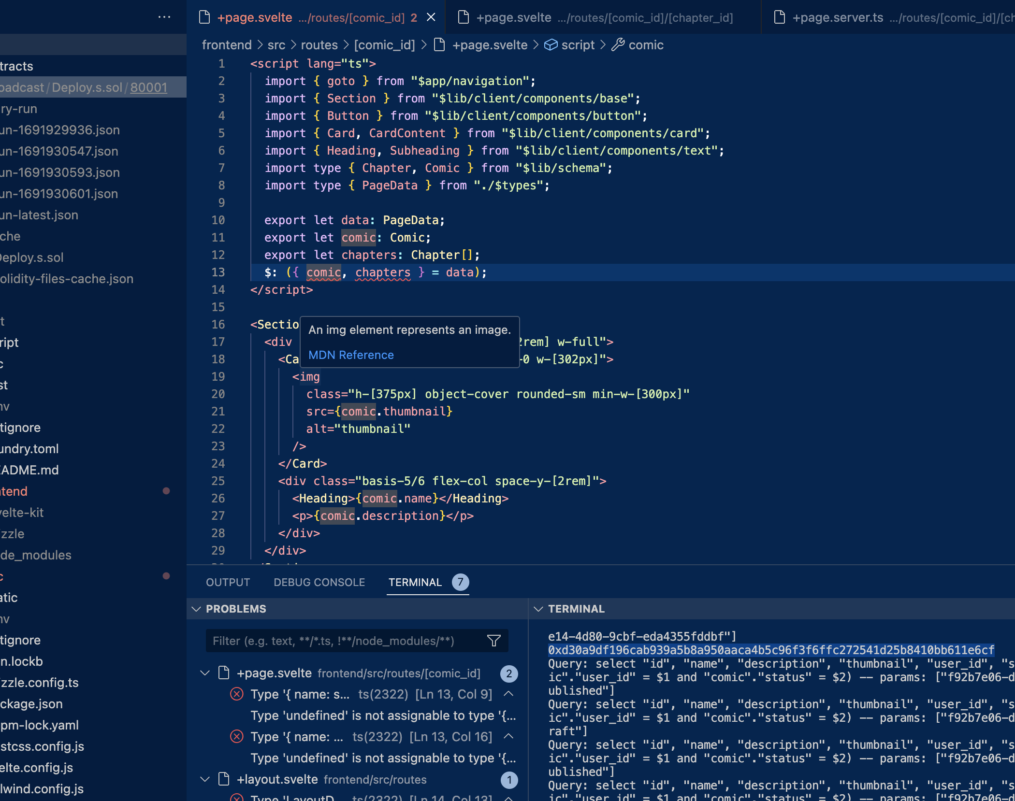1015x801 pixels.
Task: Switch to the +page.svelte [chapter_id] tab
Action: tap(602, 17)
